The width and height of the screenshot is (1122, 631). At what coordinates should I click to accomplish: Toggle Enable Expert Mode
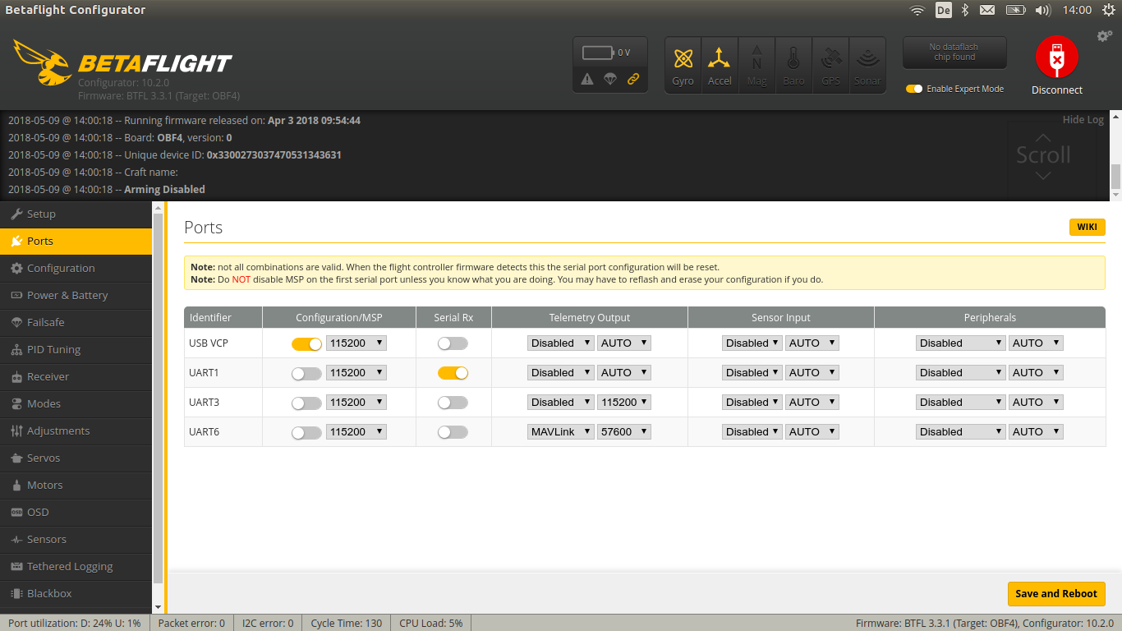pyautogui.click(x=914, y=88)
